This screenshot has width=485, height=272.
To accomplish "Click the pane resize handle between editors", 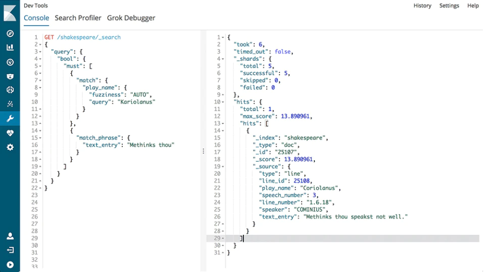I will pyautogui.click(x=203, y=151).
